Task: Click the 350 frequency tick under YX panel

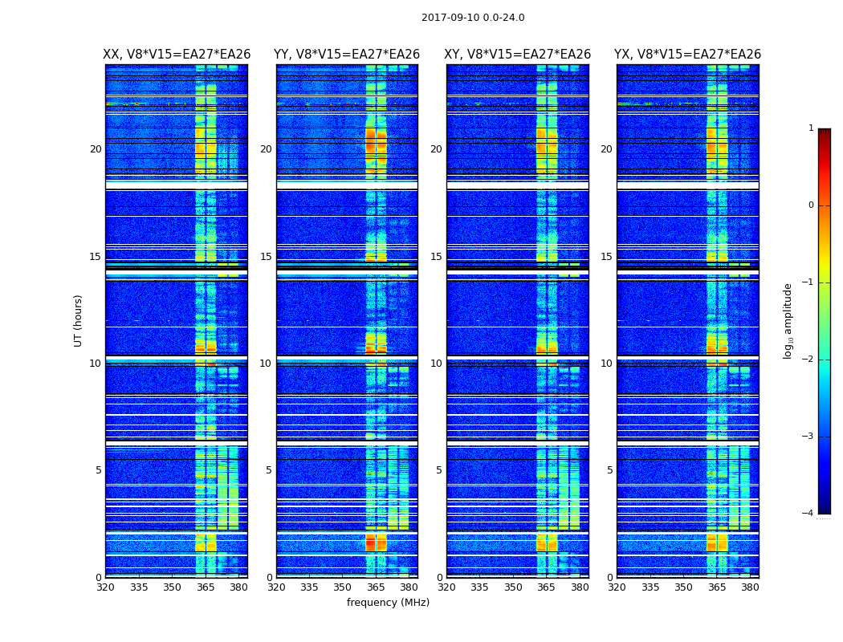Action: point(683,587)
